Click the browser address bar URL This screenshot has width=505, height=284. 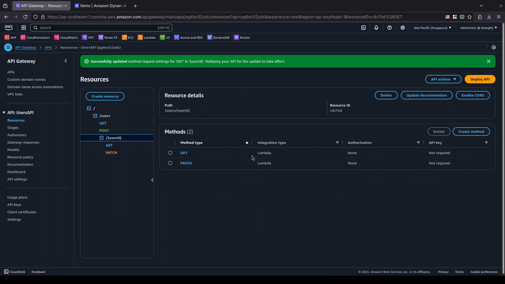tap(225, 17)
